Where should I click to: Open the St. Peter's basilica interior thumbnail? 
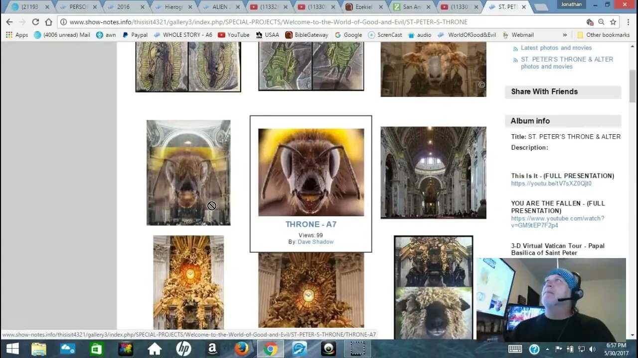[x=433, y=173]
